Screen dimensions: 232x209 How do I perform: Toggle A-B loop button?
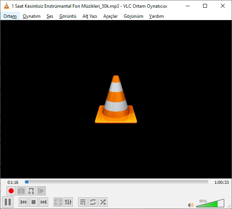pos(31,191)
